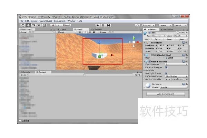This screenshot has width=207, height=138.
Task: Open Reflection Probes dropdown
Action: [x=176, y=76]
